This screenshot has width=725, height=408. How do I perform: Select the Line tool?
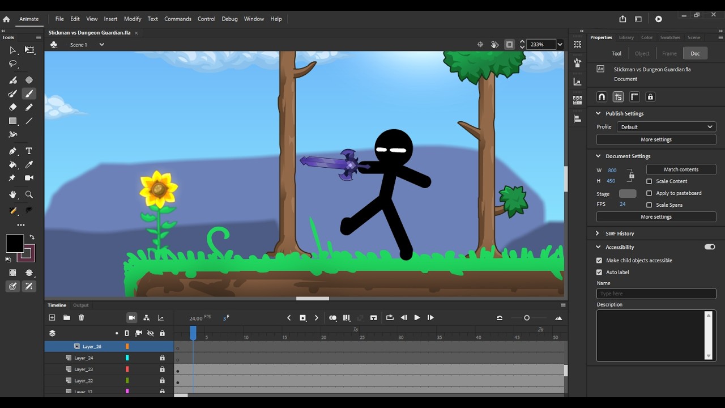29,121
